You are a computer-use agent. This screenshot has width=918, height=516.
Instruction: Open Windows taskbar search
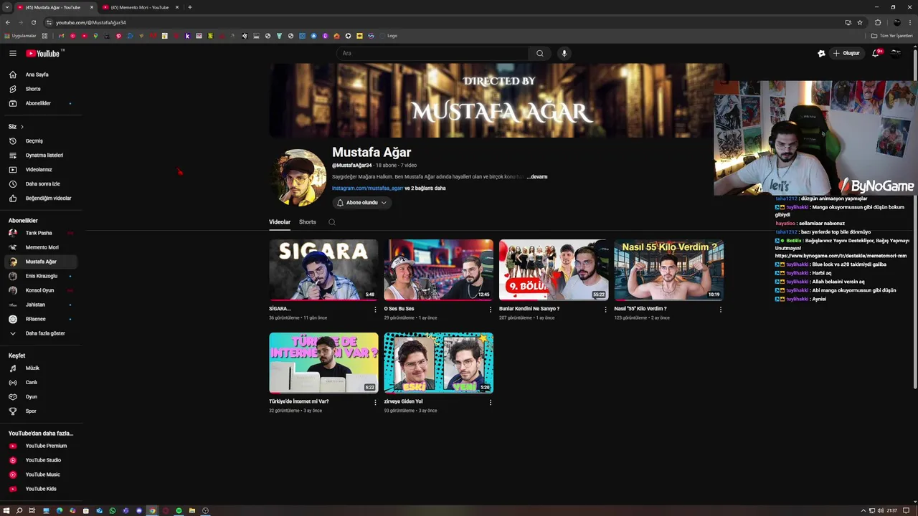pos(19,510)
